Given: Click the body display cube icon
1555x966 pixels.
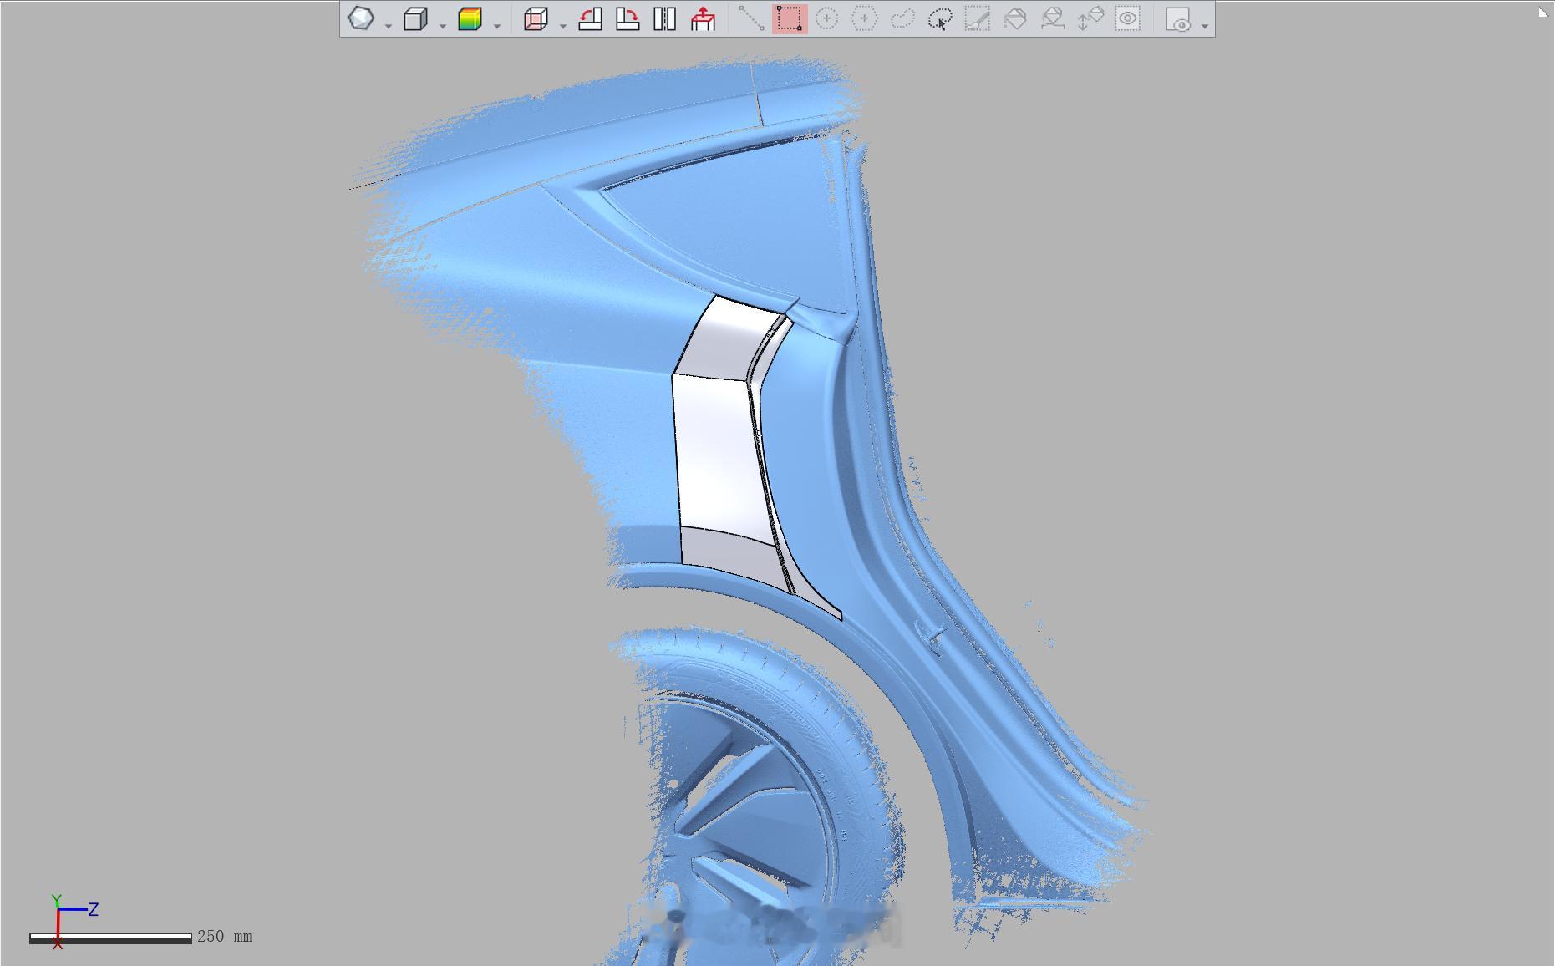Looking at the screenshot, I should point(415,18).
